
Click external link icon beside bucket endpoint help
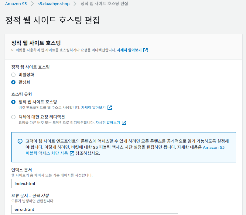(x=110, y=108)
